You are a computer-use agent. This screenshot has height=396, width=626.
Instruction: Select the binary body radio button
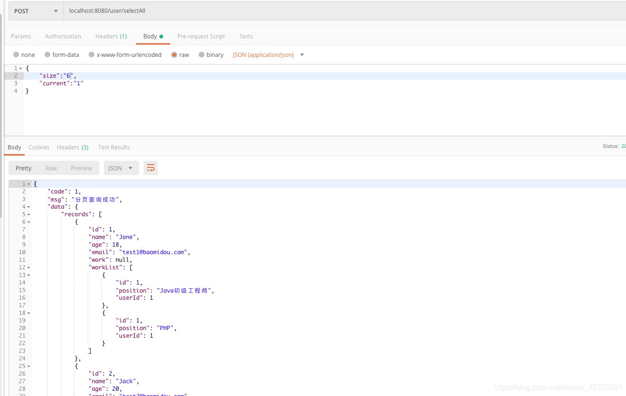pos(202,55)
